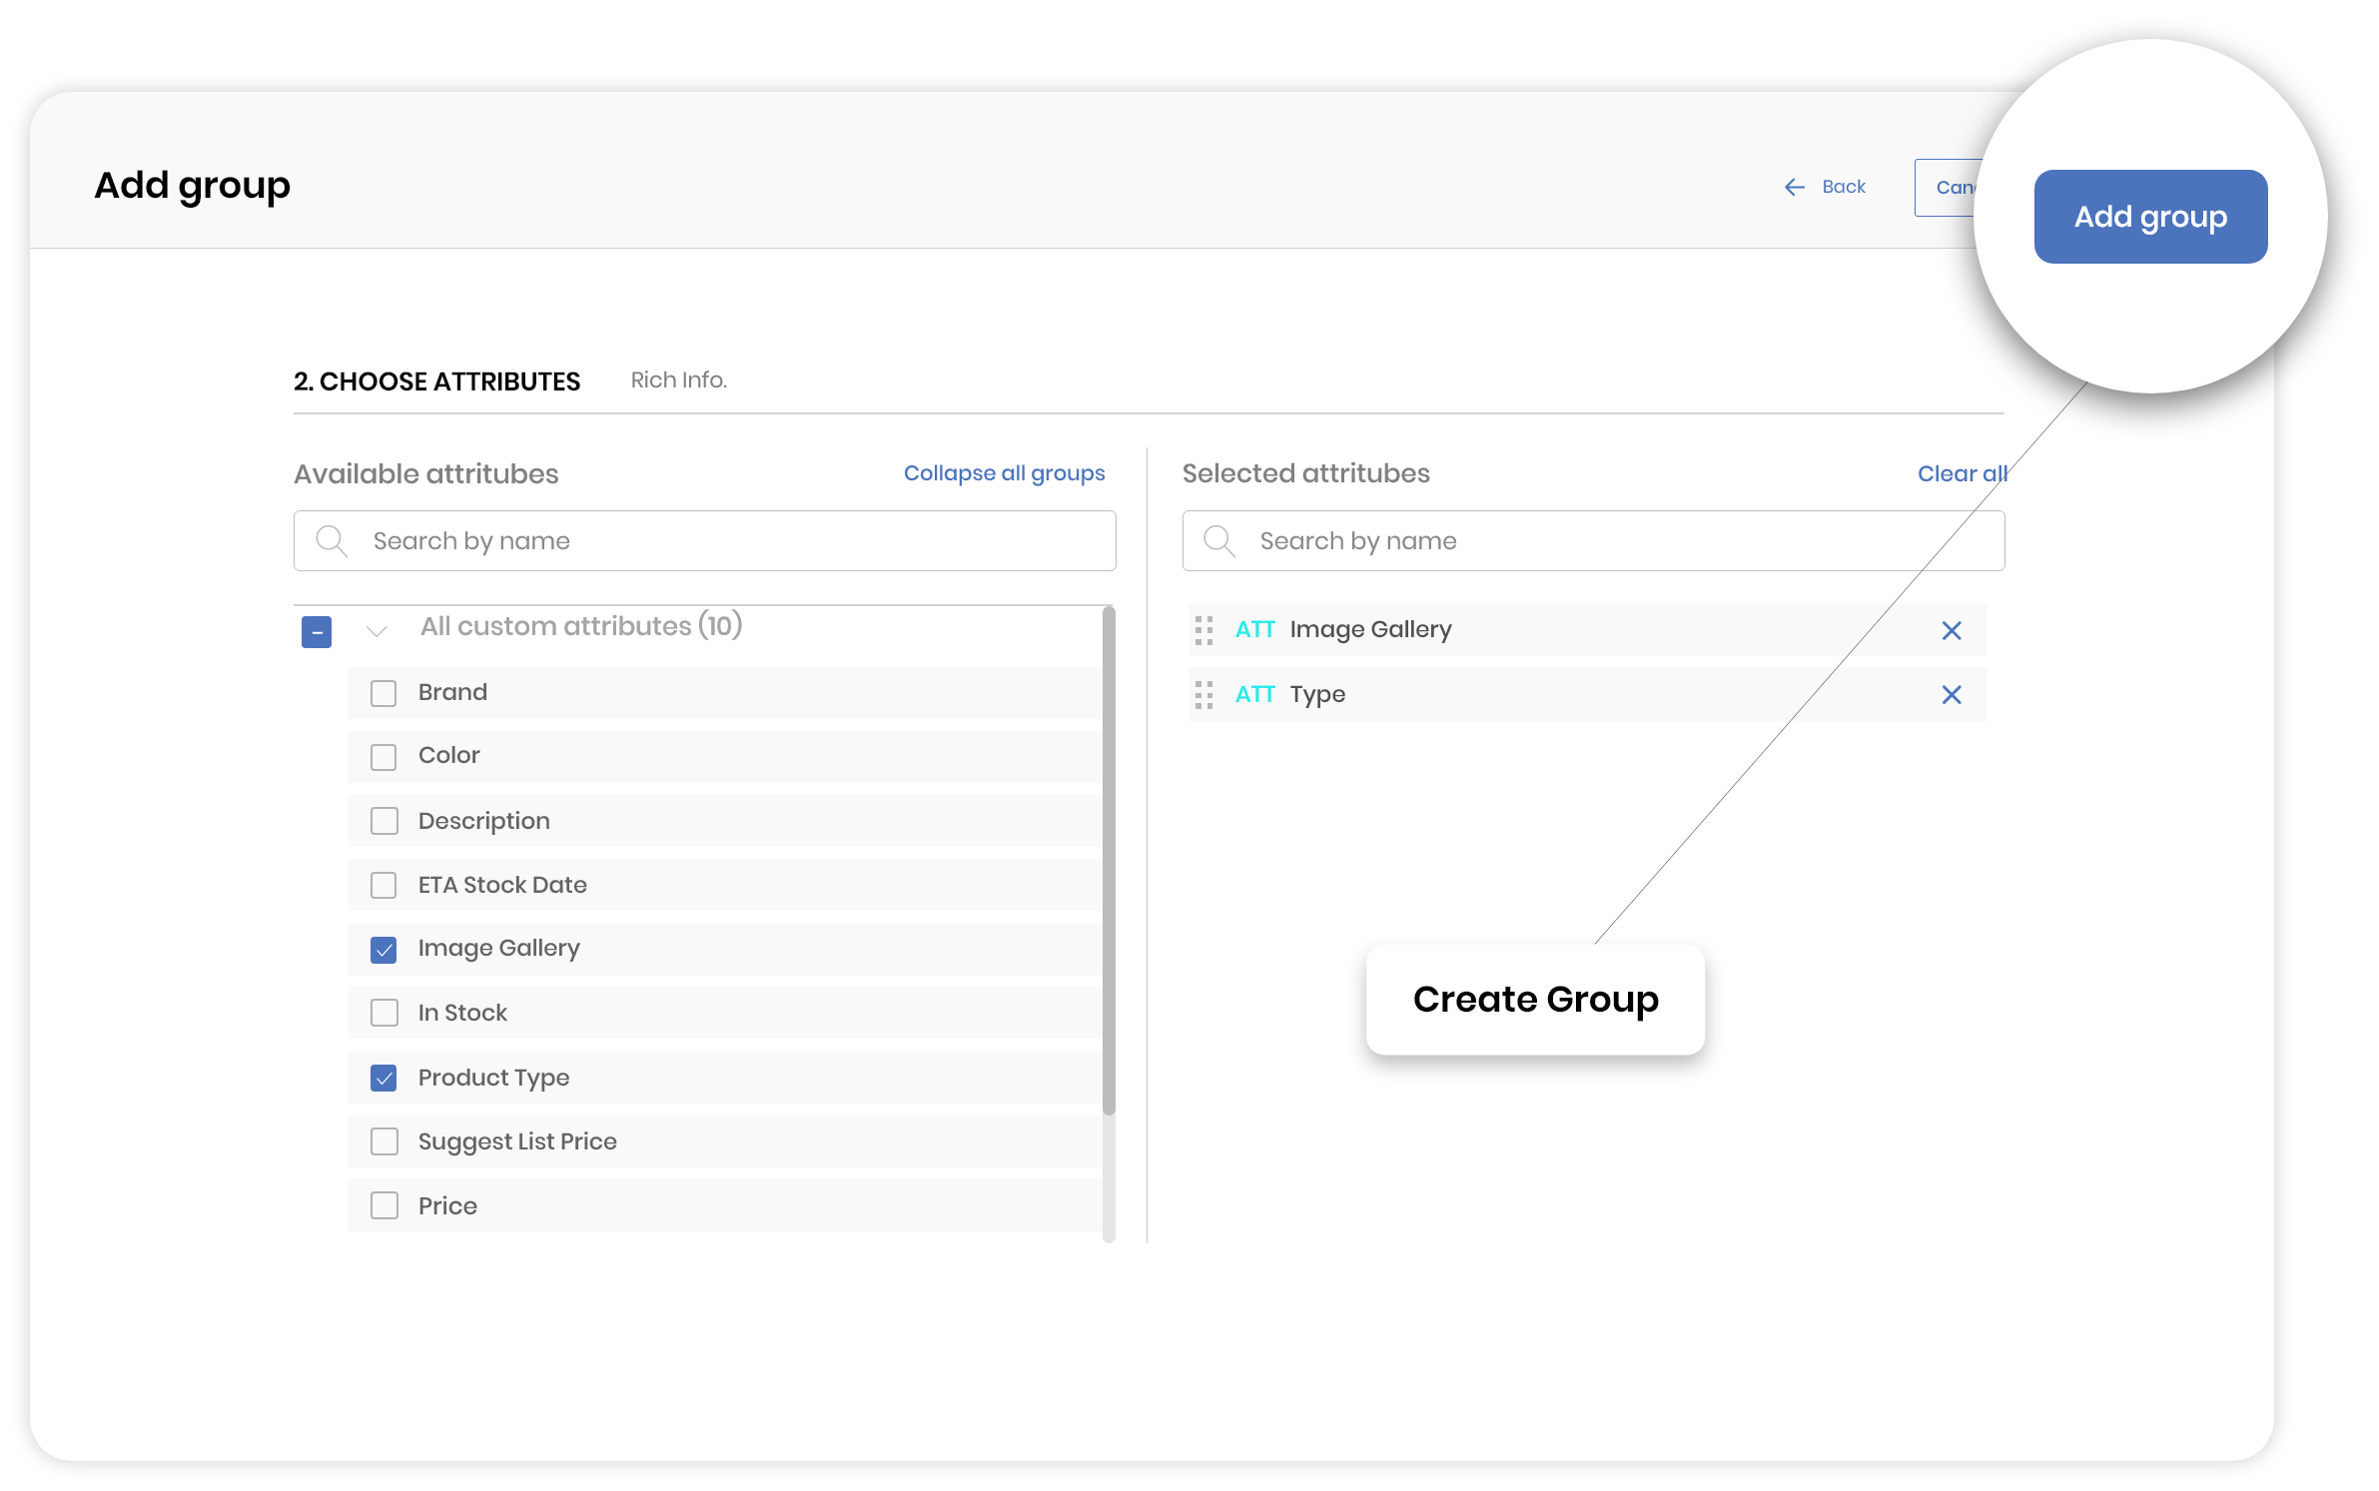Image resolution: width=2379 pixels, height=1491 pixels.
Task: Click the back arrow icon
Action: pyautogui.click(x=1794, y=187)
